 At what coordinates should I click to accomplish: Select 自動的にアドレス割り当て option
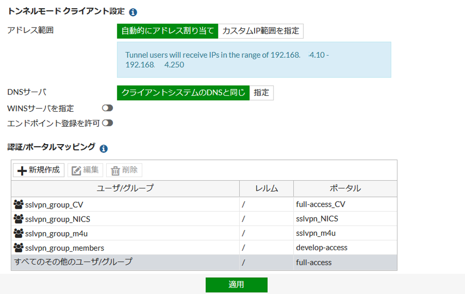click(x=167, y=31)
